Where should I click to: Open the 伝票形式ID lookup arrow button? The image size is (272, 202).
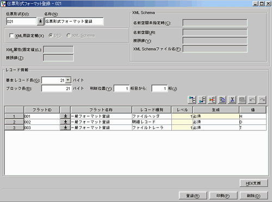click(x=40, y=21)
